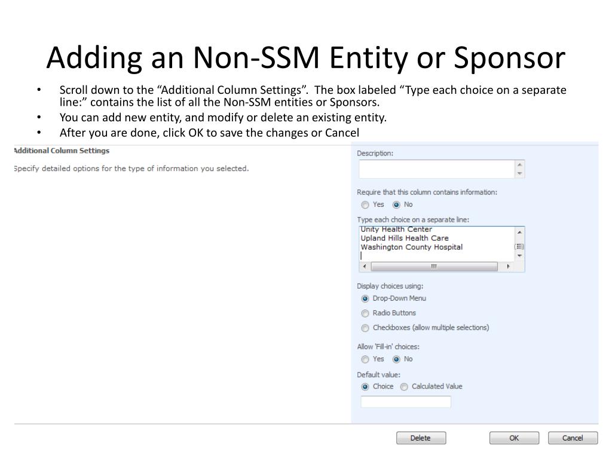Select Calculated Value default option

[x=404, y=387]
